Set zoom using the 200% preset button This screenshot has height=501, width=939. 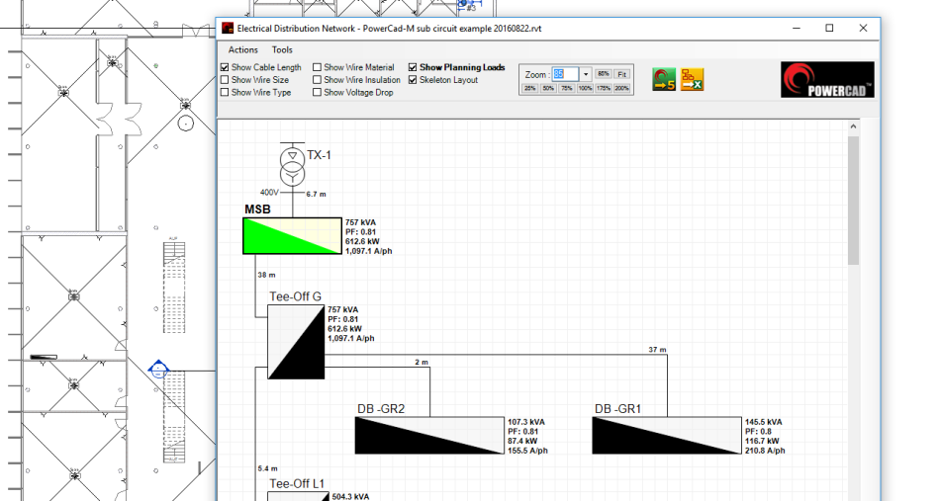point(621,89)
